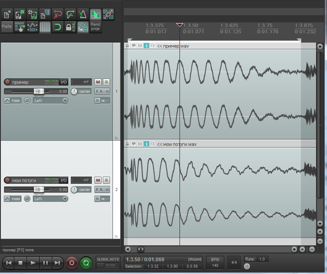This screenshot has height=274, width=327.
Task: Click the Undo icon in toolbar
Action: click(58, 15)
